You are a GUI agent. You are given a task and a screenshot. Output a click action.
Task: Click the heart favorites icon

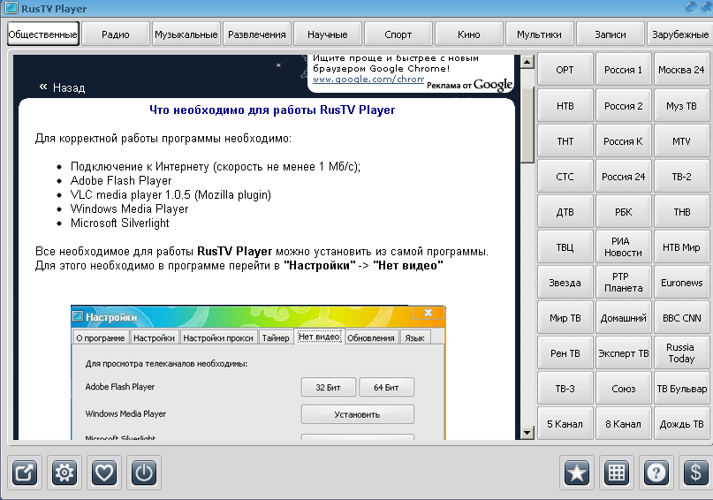(x=104, y=473)
